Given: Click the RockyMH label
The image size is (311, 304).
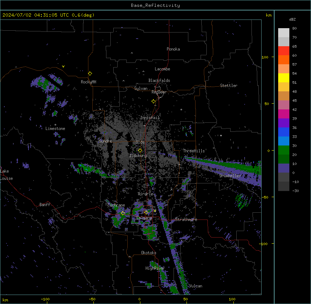Looking at the screenshot, I should coord(88,82).
